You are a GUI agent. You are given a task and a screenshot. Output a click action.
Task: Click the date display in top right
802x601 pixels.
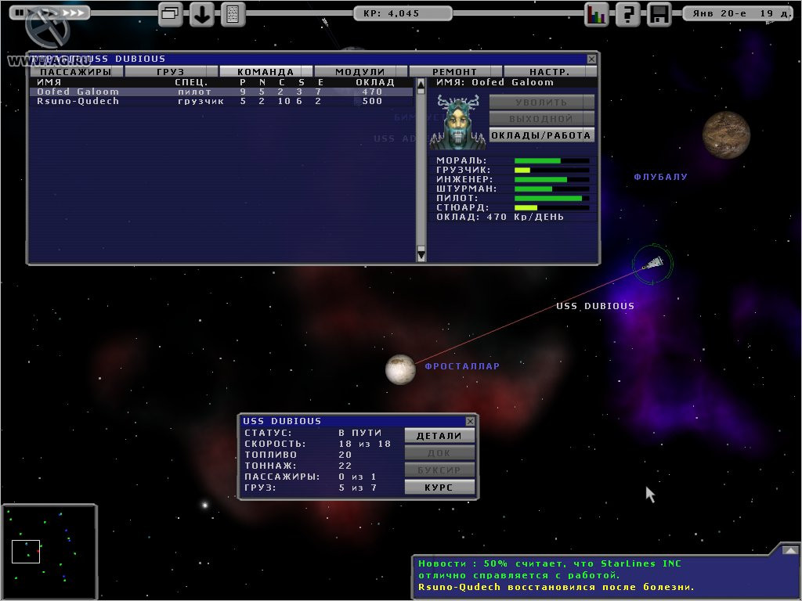pyautogui.click(x=739, y=13)
